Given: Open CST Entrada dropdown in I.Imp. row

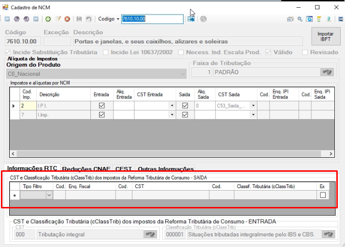Looking at the screenshot, I should (172, 115).
